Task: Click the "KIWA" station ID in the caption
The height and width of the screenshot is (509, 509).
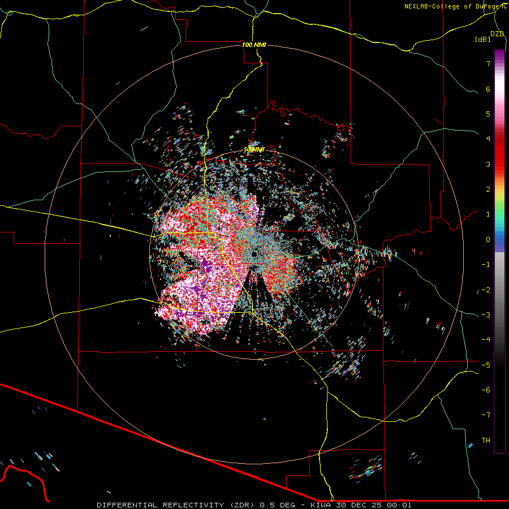Action: pos(321,505)
